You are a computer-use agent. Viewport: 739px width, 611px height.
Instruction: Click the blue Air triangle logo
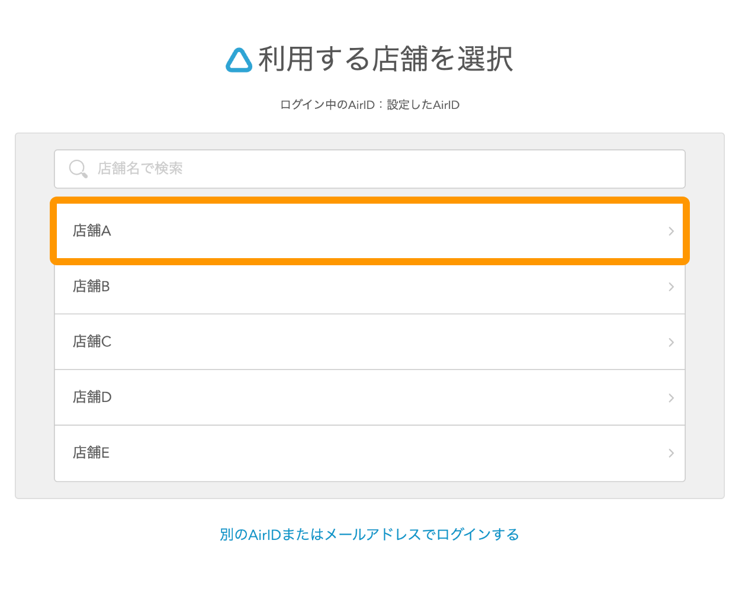[x=239, y=60]
